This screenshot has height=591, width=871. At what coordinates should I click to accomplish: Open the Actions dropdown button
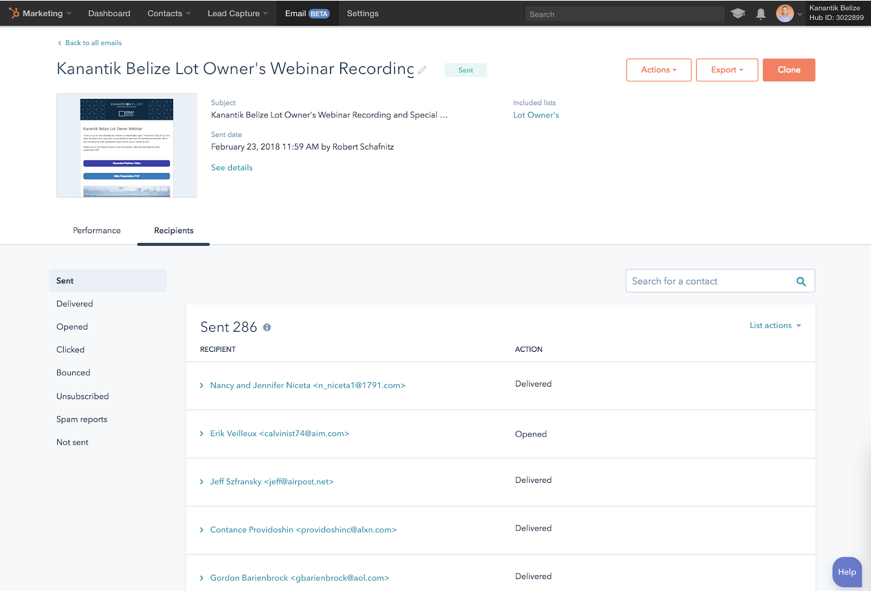[659, 70]
